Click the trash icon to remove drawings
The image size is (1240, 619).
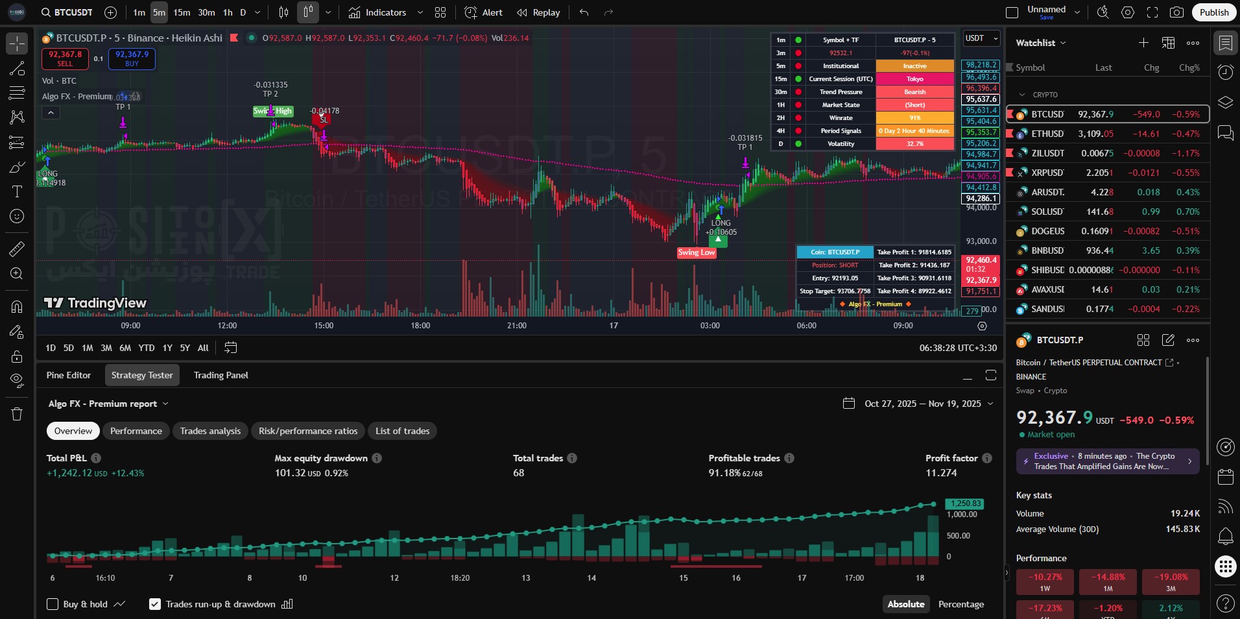coord(17,414)
